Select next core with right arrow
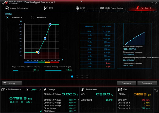 point(40,90)
